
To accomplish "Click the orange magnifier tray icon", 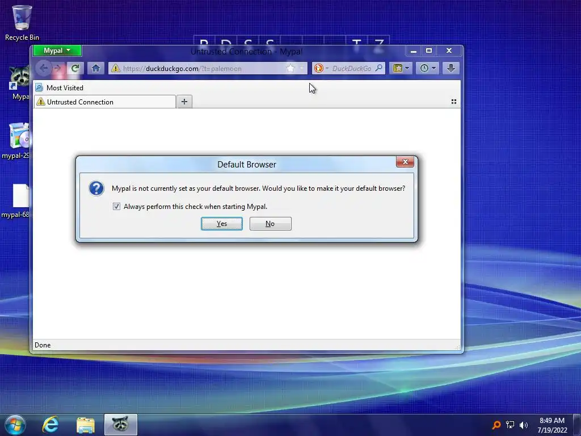I will pos(496,425).
